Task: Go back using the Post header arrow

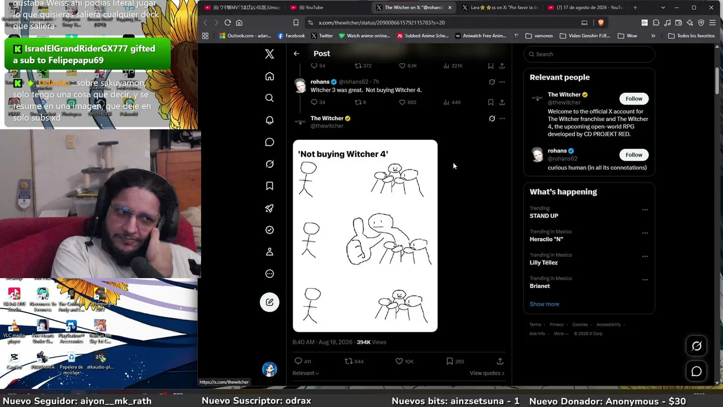Action: (297, 54)
